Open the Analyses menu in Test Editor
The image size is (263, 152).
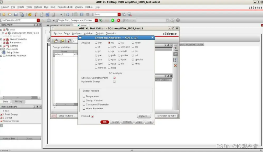point(77,33)
